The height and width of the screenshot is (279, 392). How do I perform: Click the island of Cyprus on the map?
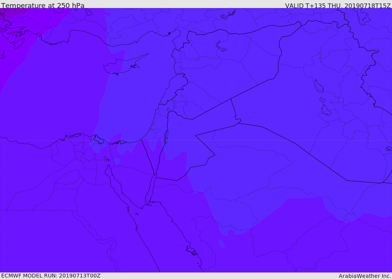(122, 65)
